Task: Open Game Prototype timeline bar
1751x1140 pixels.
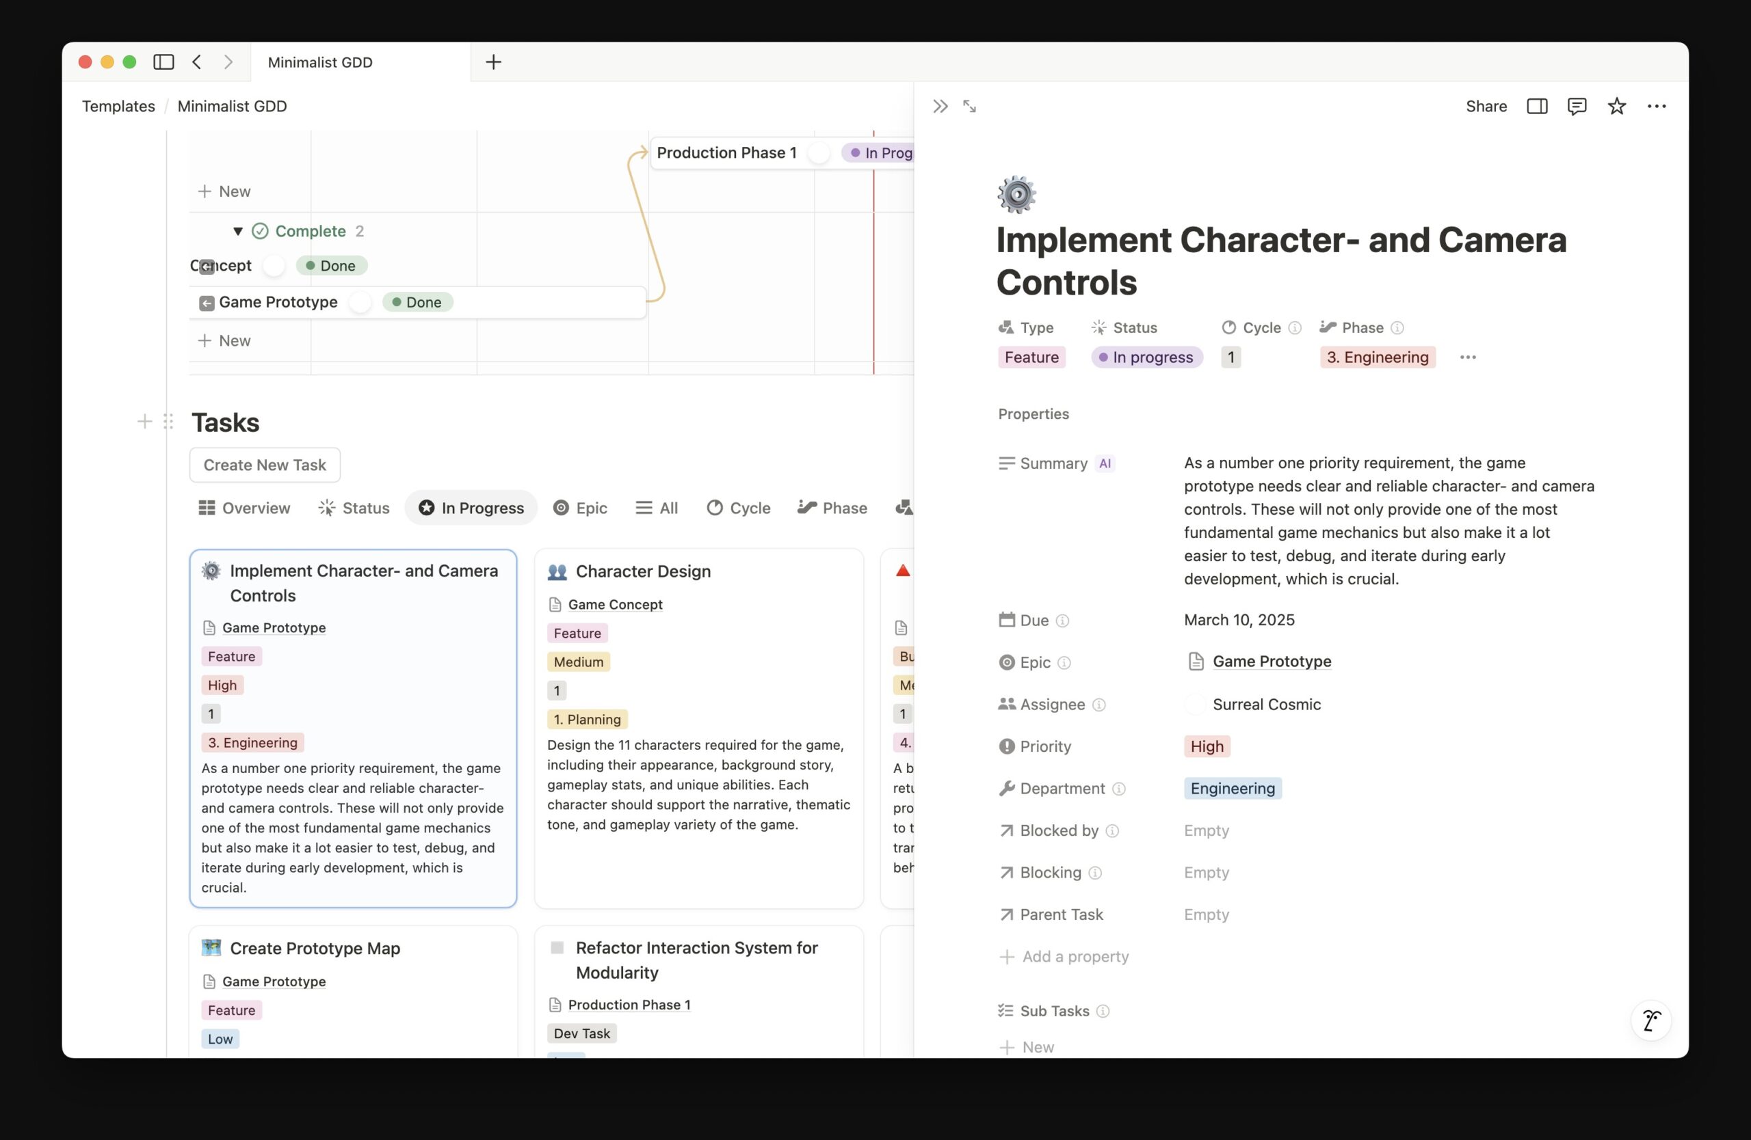Action: click(x=418, y=302)
